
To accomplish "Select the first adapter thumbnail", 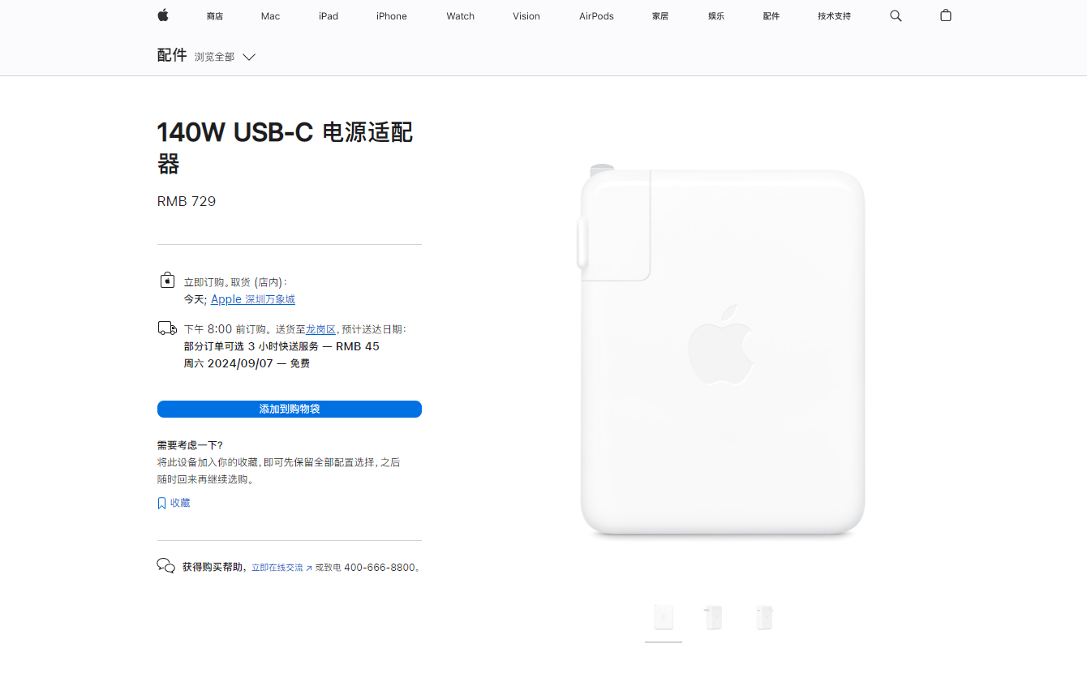I will coord(664,618).
